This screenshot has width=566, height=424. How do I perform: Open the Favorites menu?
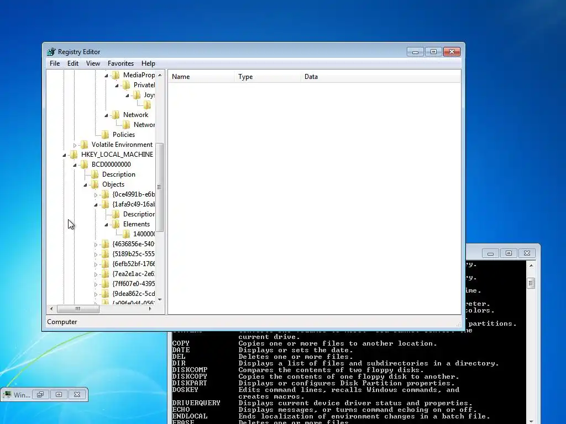pyautogui.click(x=120, y=63)
